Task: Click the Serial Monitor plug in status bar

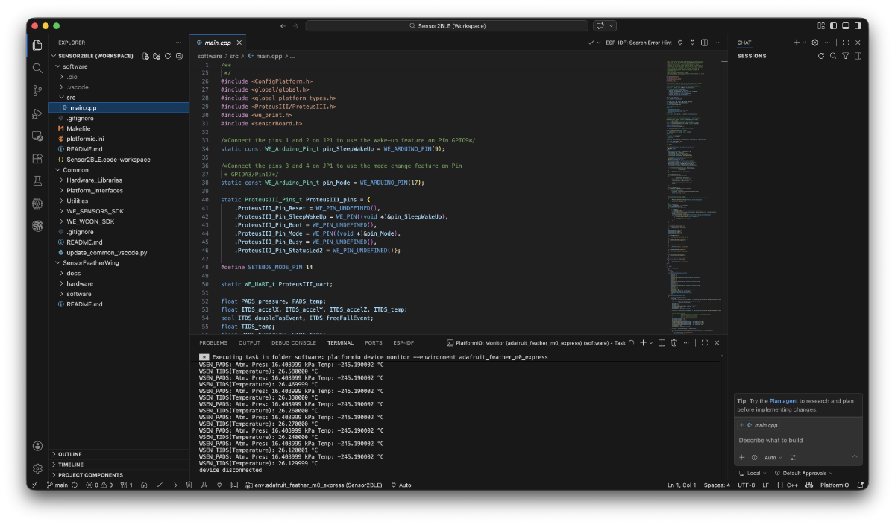Action: (x=219, y=485)
